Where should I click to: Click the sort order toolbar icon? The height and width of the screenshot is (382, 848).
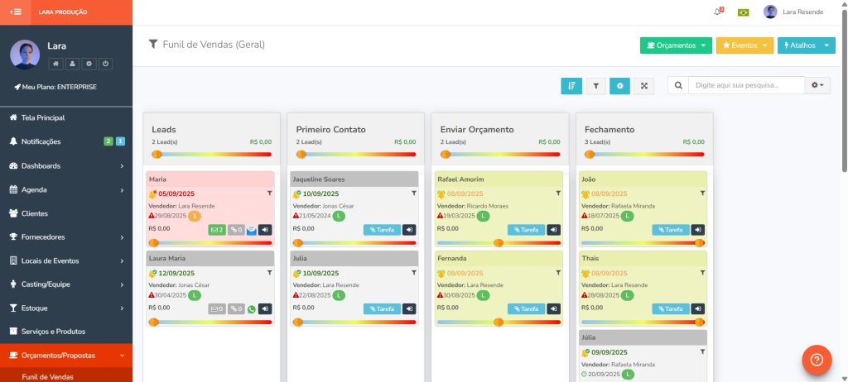click(571, 86)
